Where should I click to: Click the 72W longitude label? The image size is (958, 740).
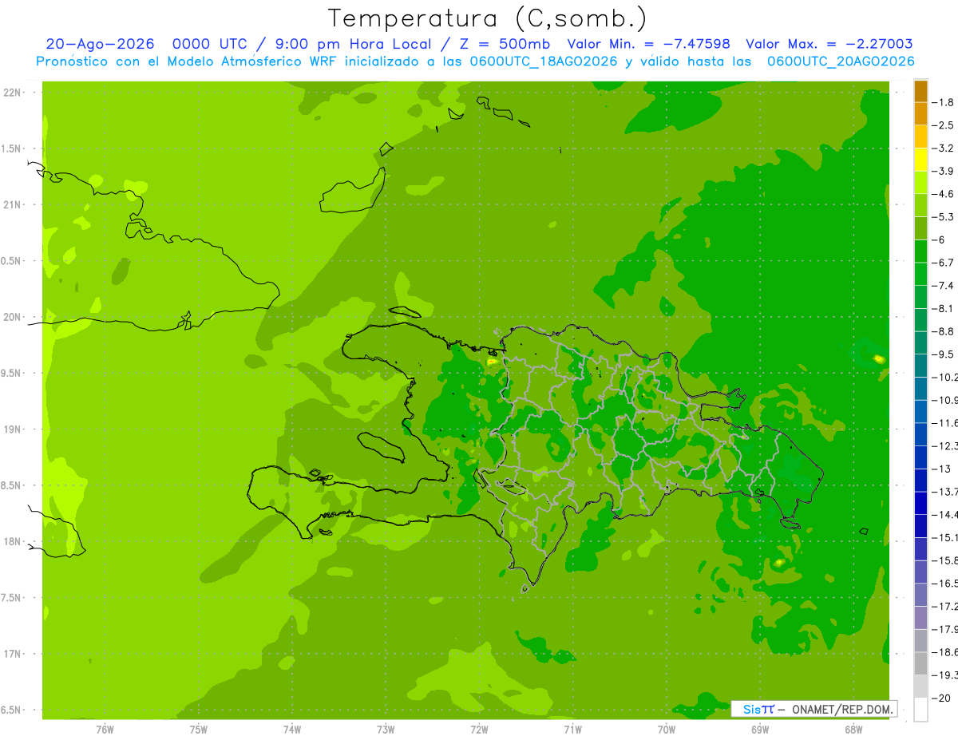479,728
